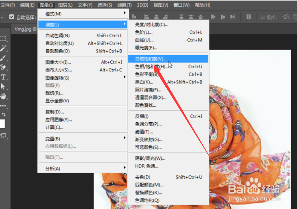The width and height of the screenshot is (297, 209).
Task: Choose 应用图像(Y)... in Image menu
Action: click(83, 120)
